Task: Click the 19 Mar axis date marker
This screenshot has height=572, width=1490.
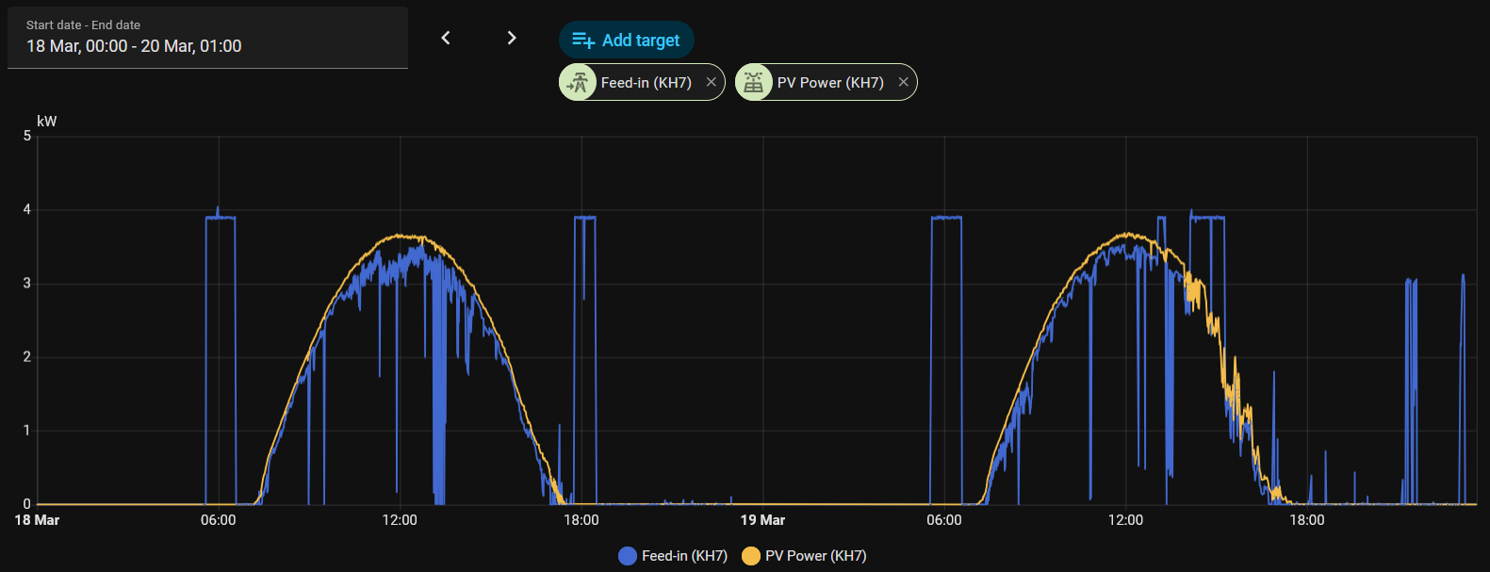Action: click(x=762, y=520)
